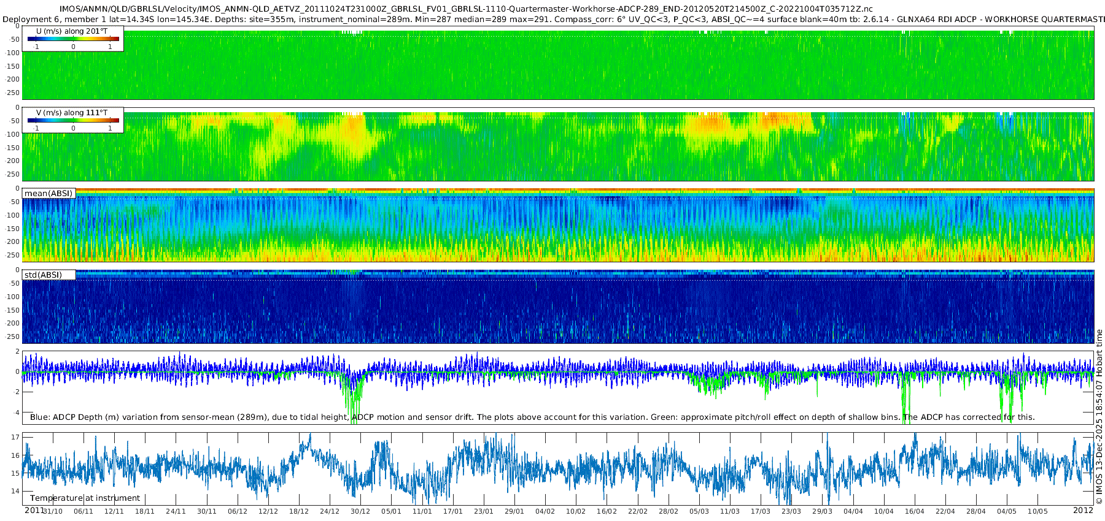
Task: Click the 10/05 date tick
Action: 1037,511
